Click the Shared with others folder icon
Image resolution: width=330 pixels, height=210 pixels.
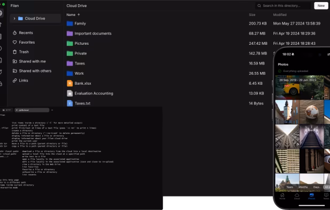point(14,71)
